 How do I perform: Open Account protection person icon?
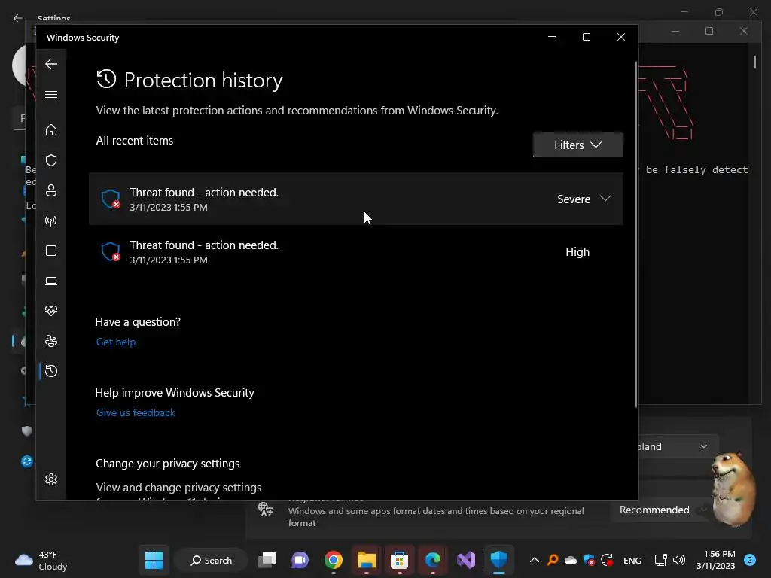tap(51, 190)
